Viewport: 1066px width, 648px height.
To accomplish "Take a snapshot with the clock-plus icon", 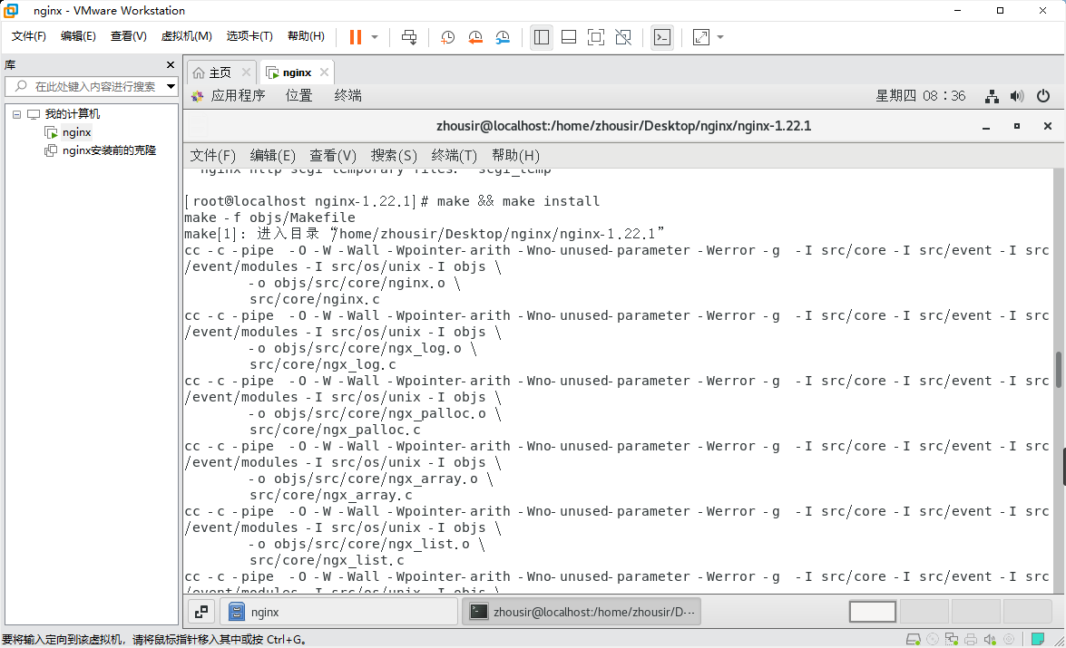I will coord(447,37).
